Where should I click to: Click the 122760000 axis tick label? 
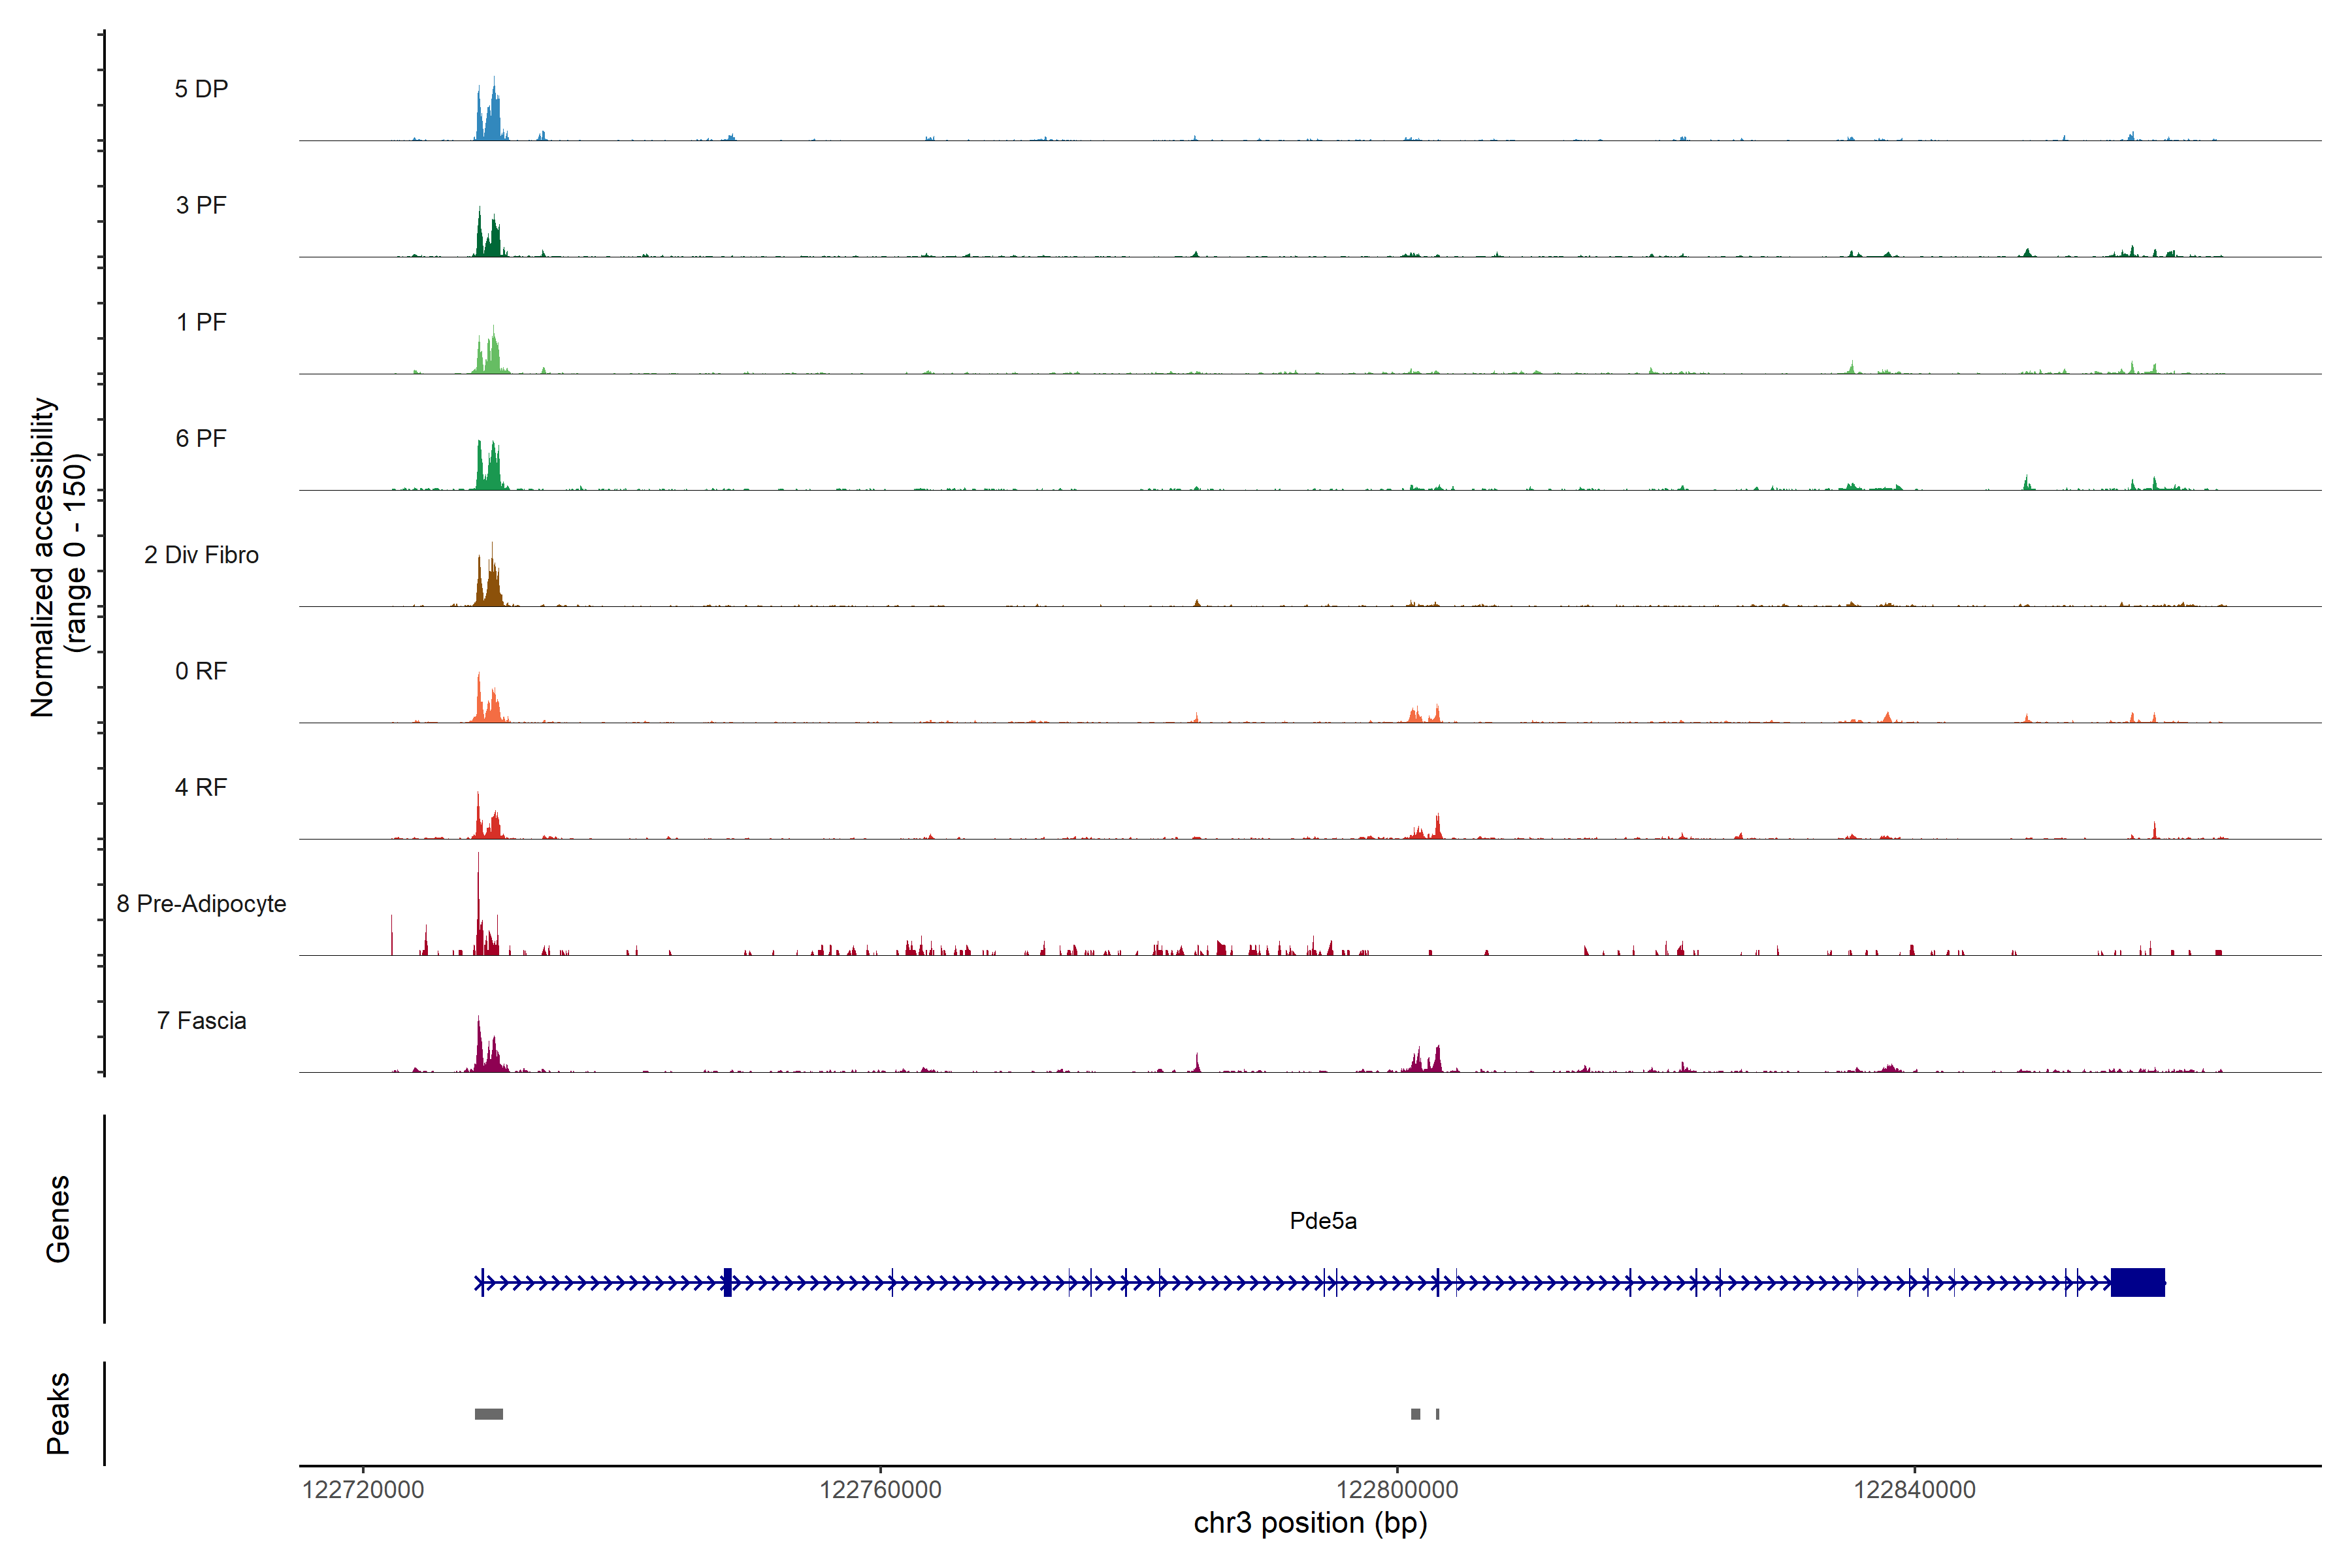880,1490
